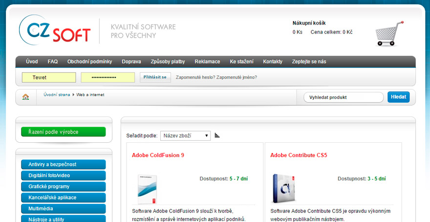Open Nástroje a utility category
This screenshot has height=222, width=430.
pyautogui.click(x=64, y=219)
